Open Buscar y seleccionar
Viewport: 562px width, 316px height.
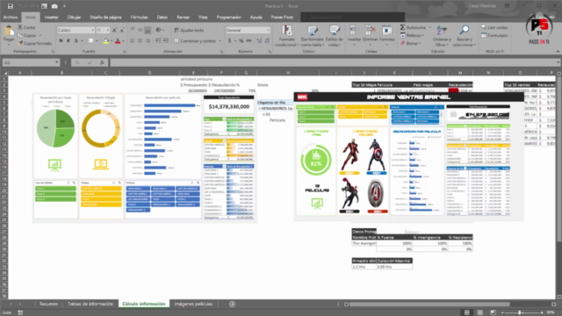point(465,36)
